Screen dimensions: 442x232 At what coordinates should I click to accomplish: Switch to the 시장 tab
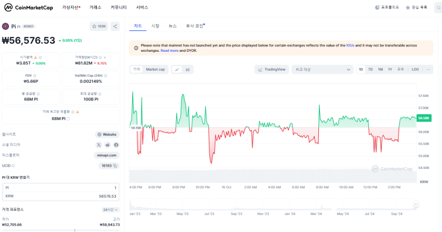(x=155, y=26)
